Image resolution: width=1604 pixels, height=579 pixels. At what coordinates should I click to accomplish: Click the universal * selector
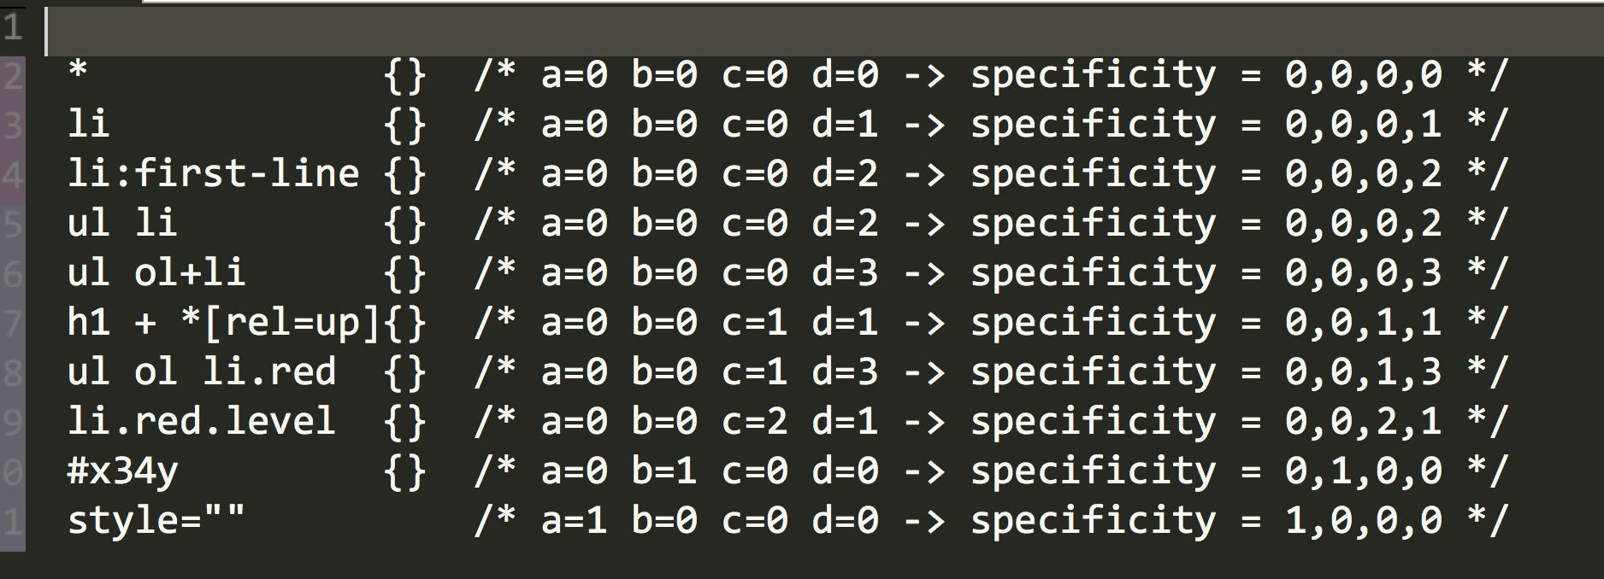point(78,72)
